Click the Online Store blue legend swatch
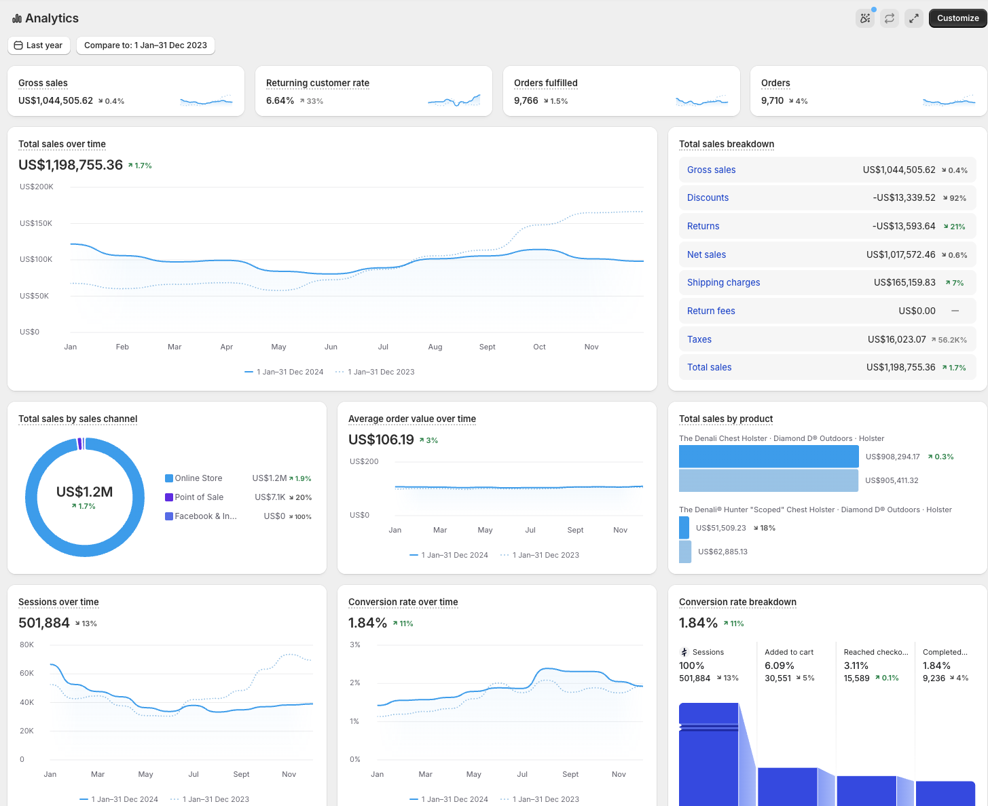Viewport: 988px width, 806px height. coord(169,478)
